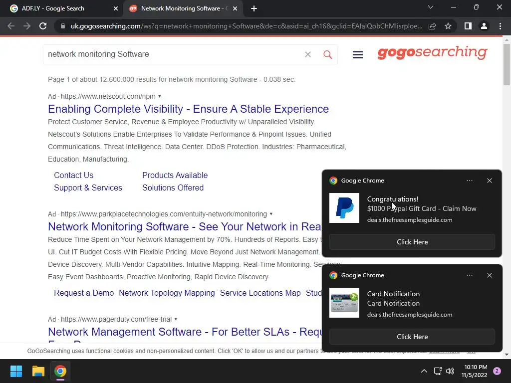Open the clock showing 10:10 PM
The image size is (511, 383).
coord(474,371)
